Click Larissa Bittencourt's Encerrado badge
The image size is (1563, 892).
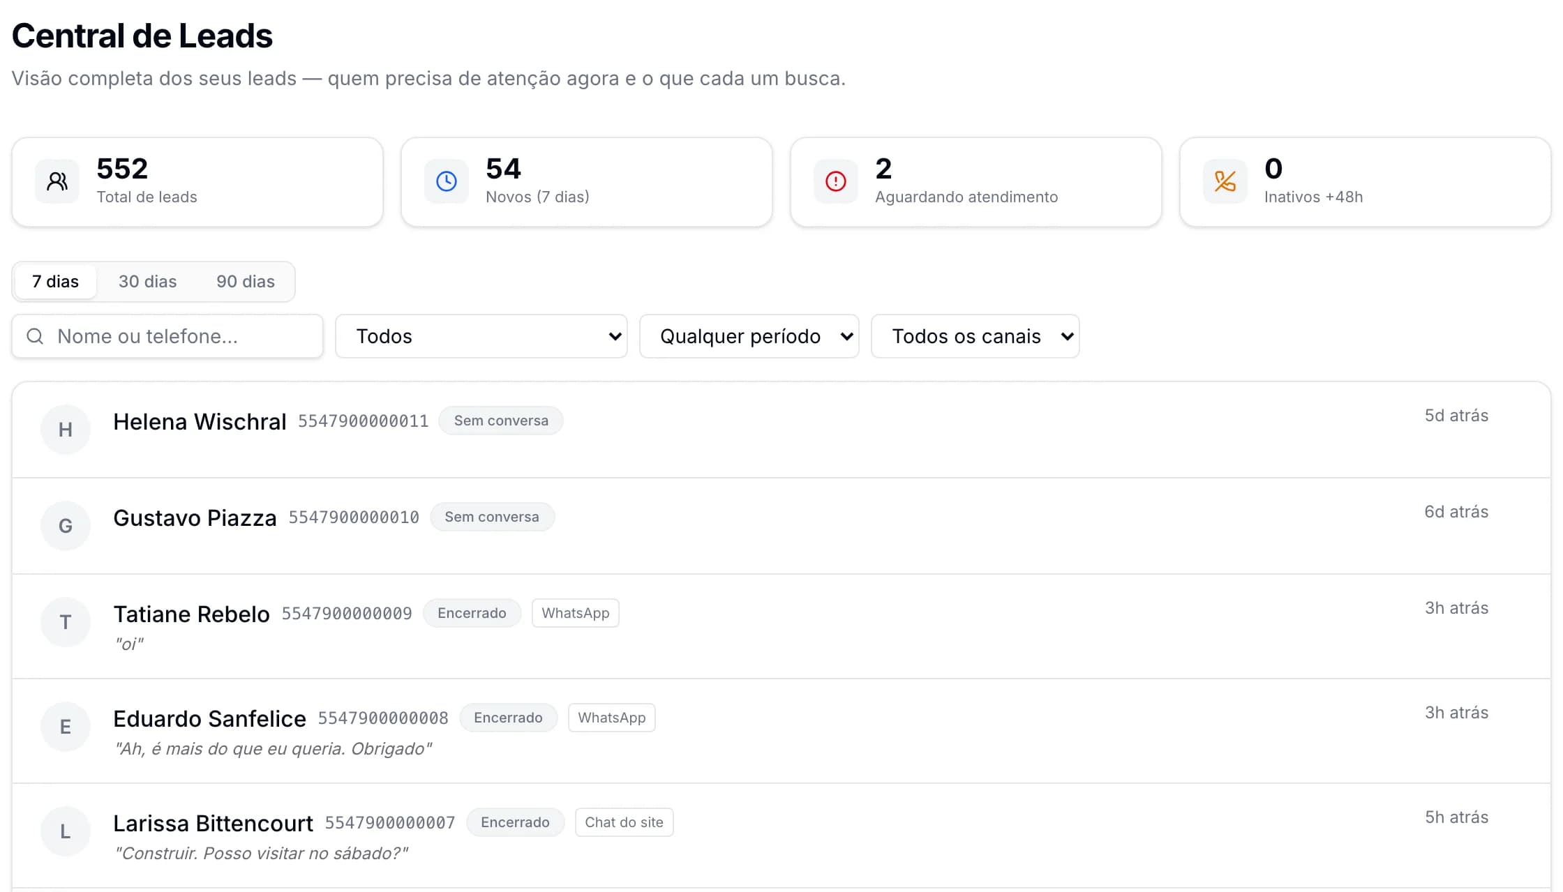point(515,822)
